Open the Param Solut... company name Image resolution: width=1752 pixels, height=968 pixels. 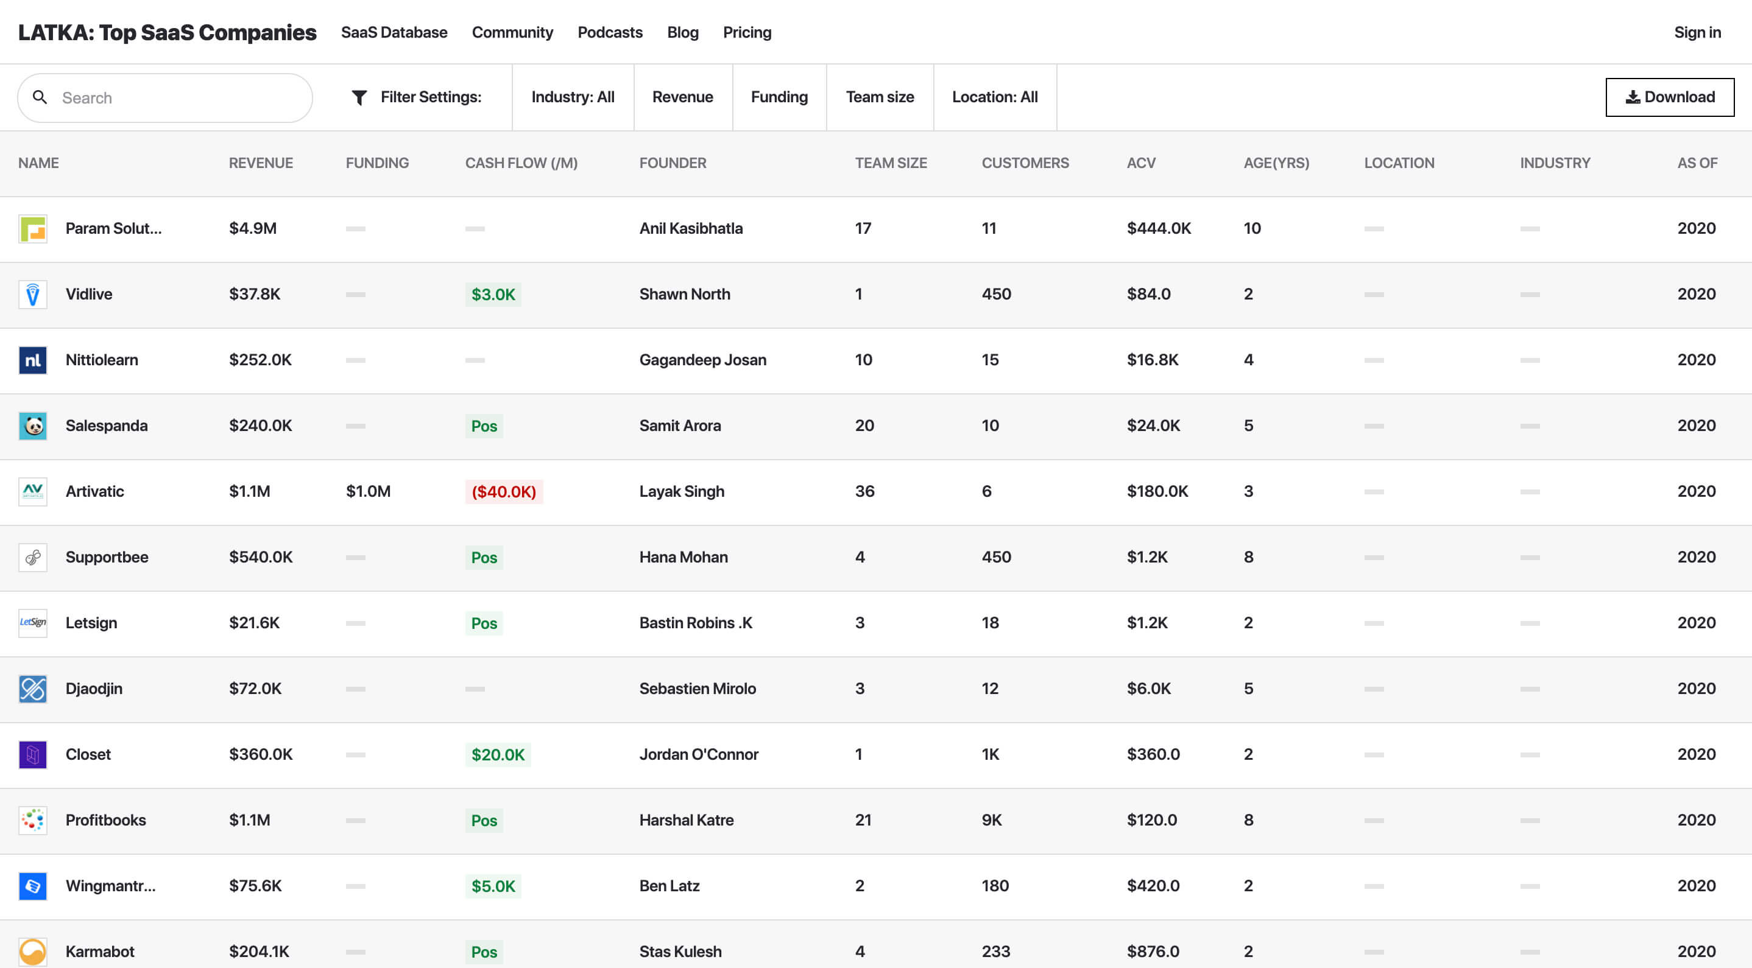[x=113, y=228]
